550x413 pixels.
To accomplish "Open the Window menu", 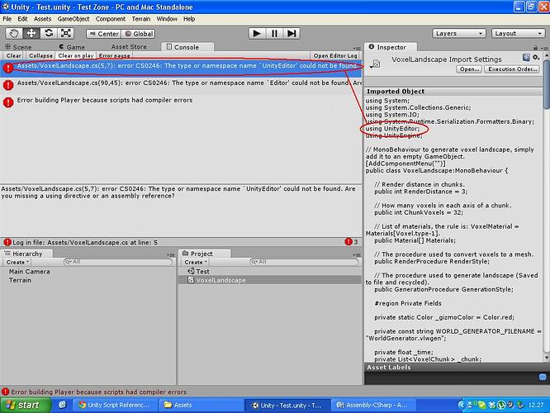I will point(167,19).
